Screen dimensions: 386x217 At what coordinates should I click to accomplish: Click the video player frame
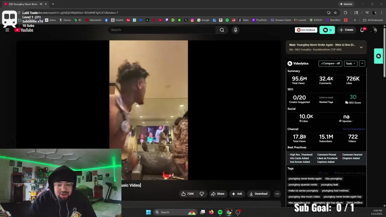149,110
